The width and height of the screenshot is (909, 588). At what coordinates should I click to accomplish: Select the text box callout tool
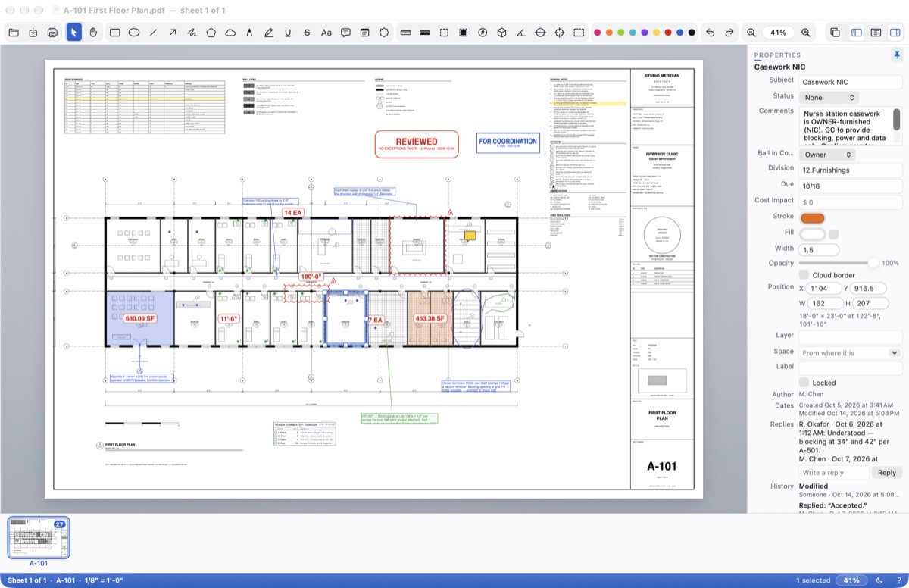tap(364, 33)
